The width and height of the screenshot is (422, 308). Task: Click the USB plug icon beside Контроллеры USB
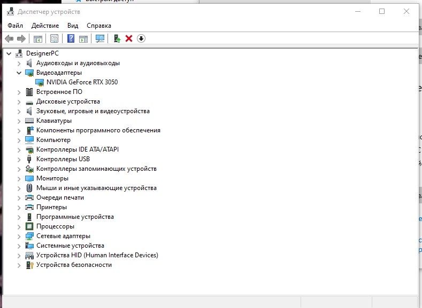(x=29, y=159)
